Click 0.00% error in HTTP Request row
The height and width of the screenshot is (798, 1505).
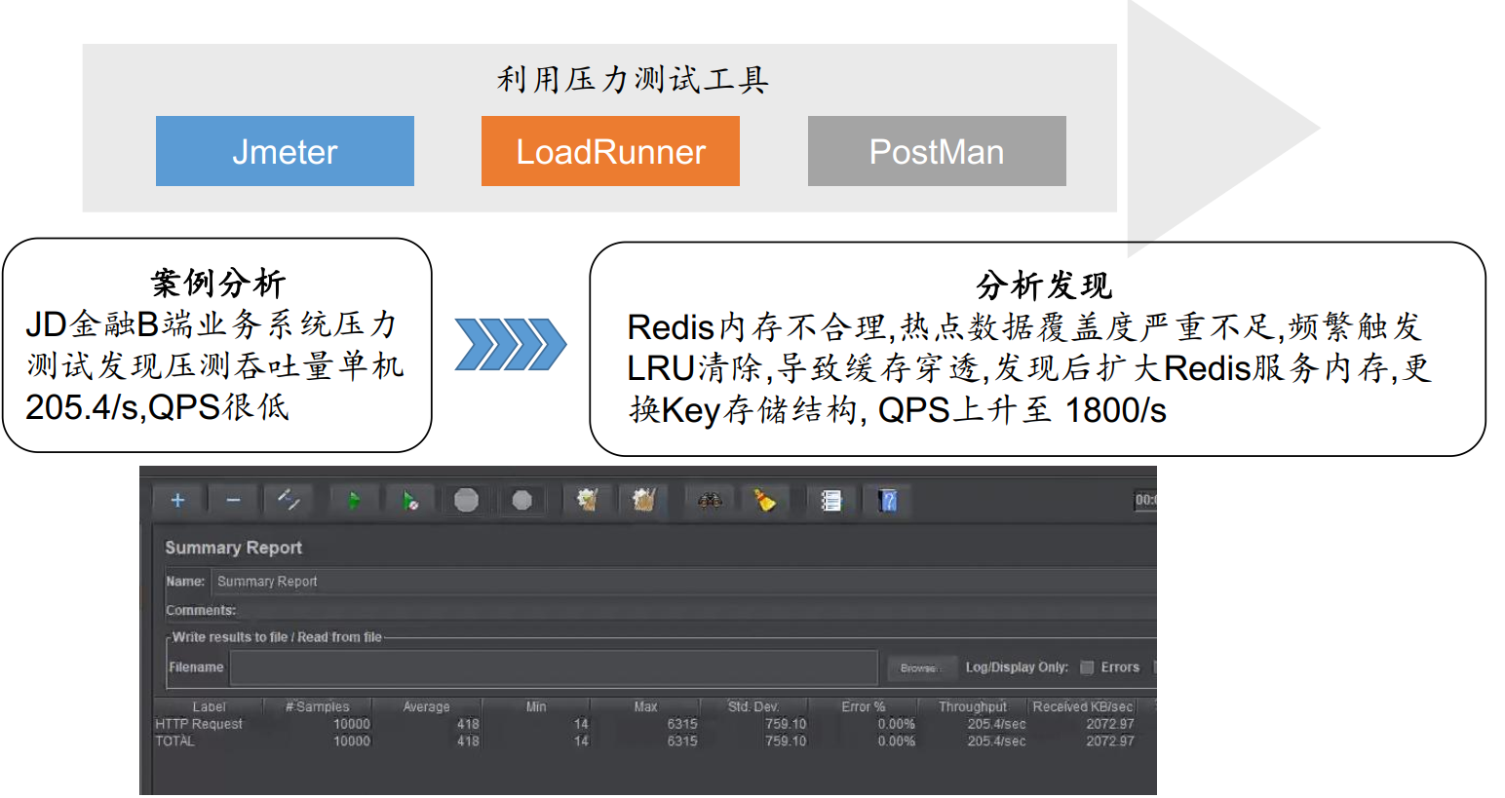(x=897, y=724)
